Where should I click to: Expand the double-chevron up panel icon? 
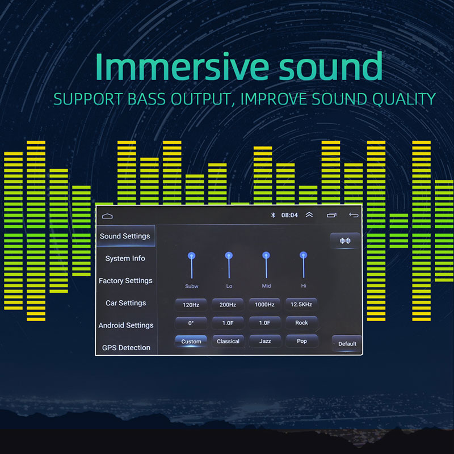click(x=309, y=215)
